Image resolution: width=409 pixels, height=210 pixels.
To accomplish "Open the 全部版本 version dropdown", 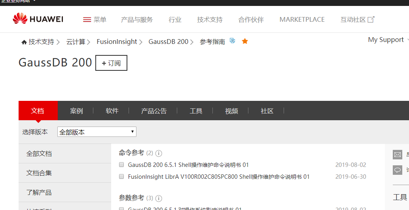I will pos(97,132).
